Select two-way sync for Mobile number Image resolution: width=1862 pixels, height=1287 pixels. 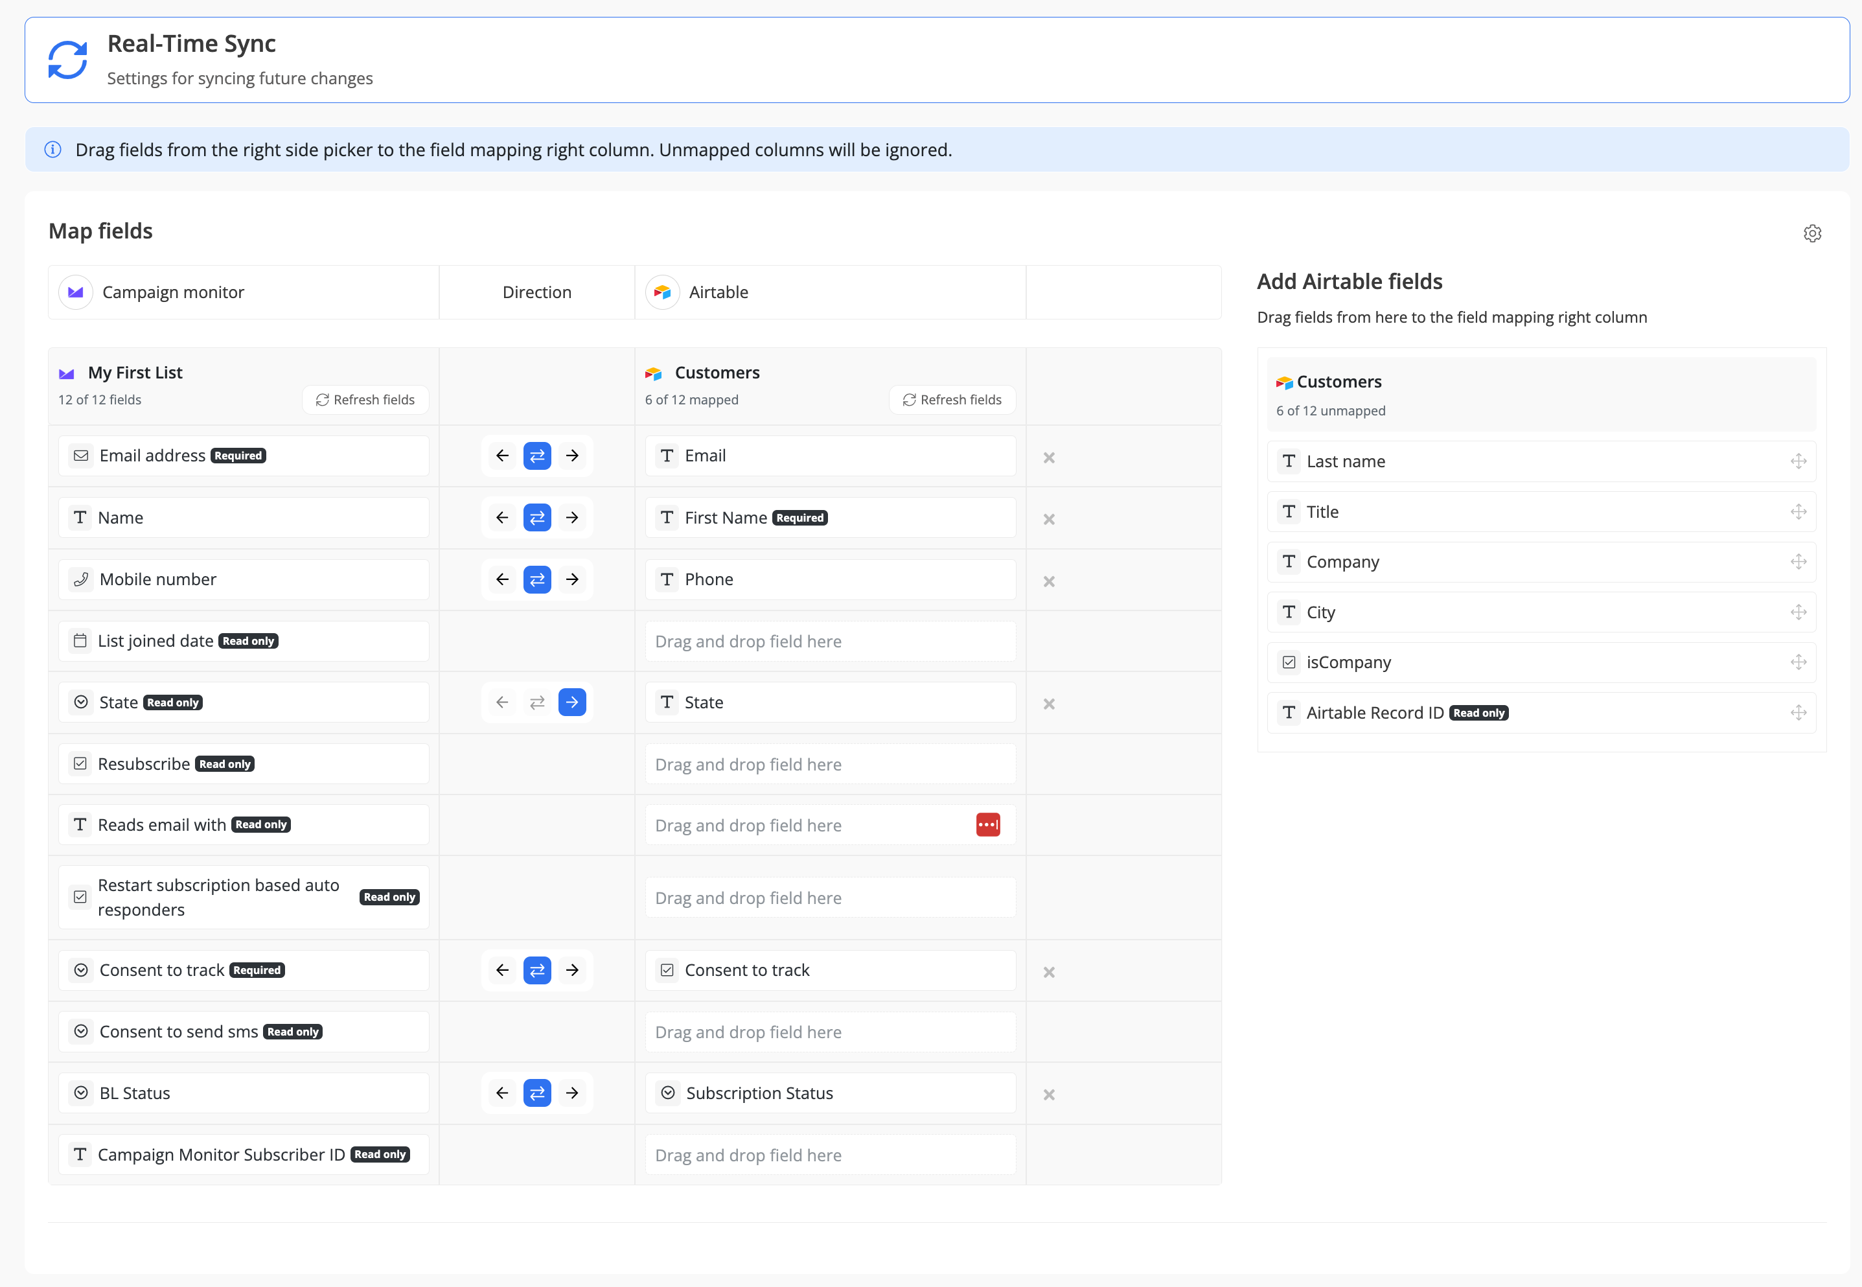[537, 579]
